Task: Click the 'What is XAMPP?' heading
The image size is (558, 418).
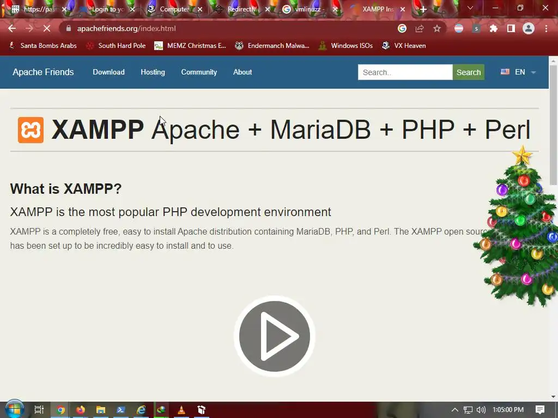Action: pos(66,189)
